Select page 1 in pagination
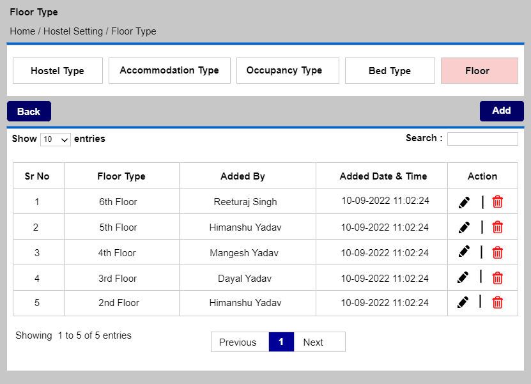The height and width of the screenshot is (384, 531). coord(281,342)
